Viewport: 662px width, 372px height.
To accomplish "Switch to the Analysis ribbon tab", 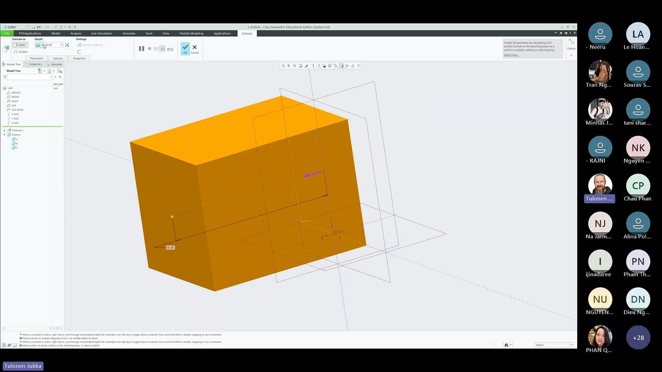I will [x=76, y=34].
